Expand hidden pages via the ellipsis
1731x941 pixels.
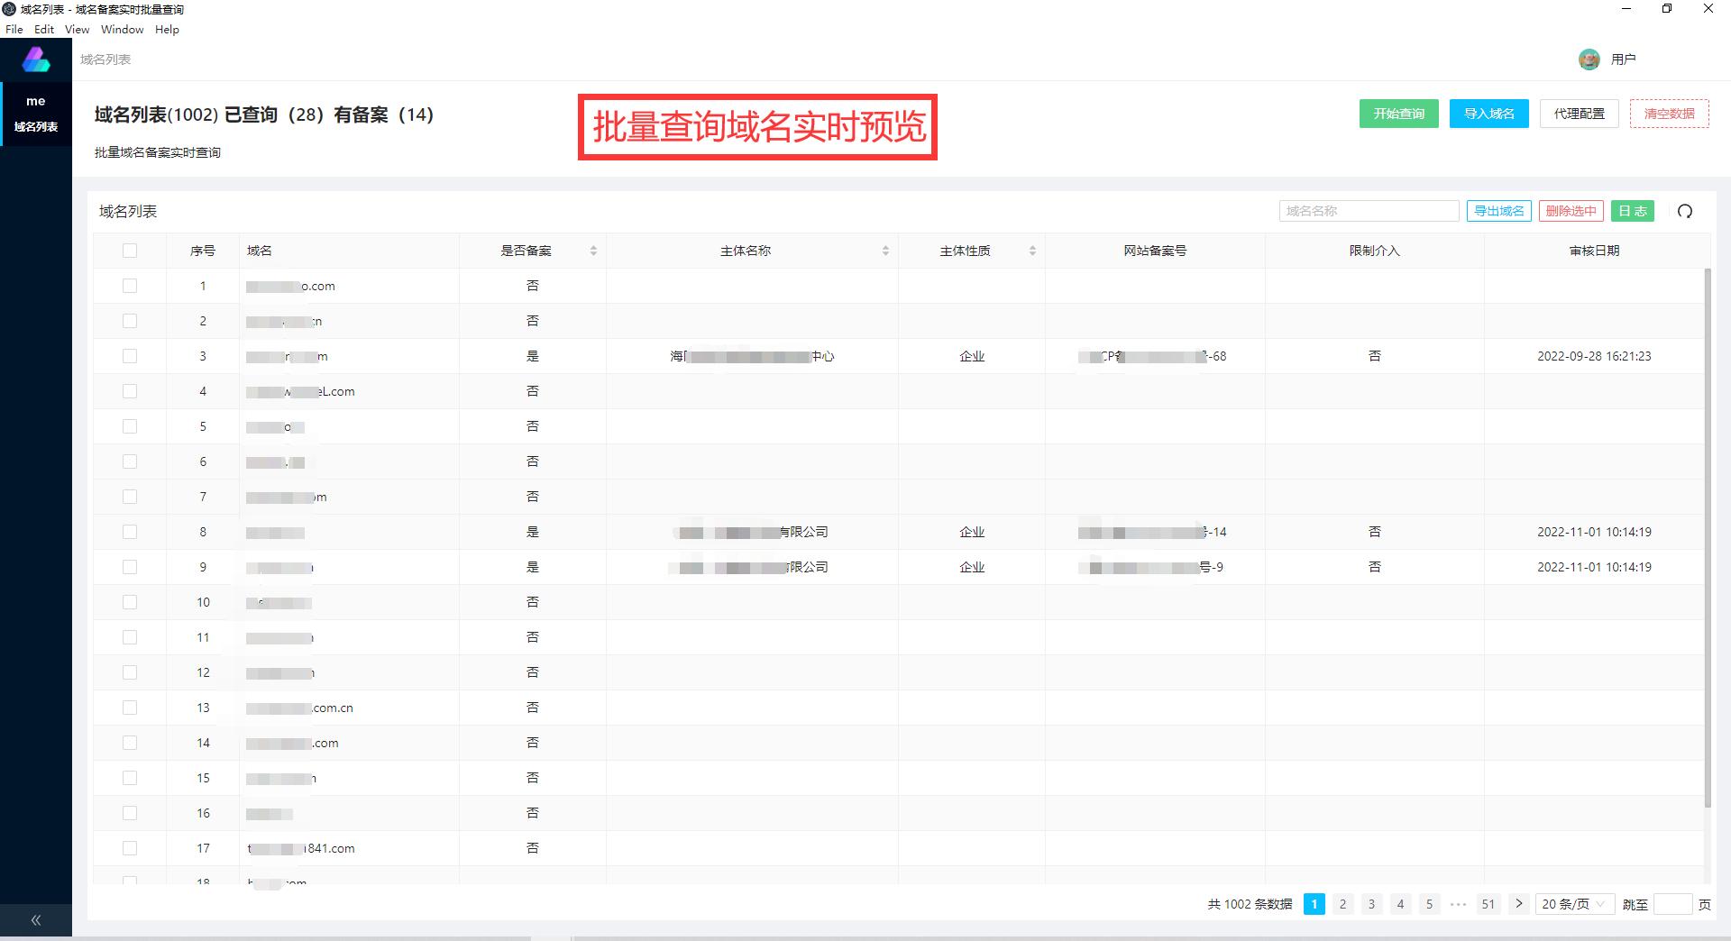(1459, 904)
